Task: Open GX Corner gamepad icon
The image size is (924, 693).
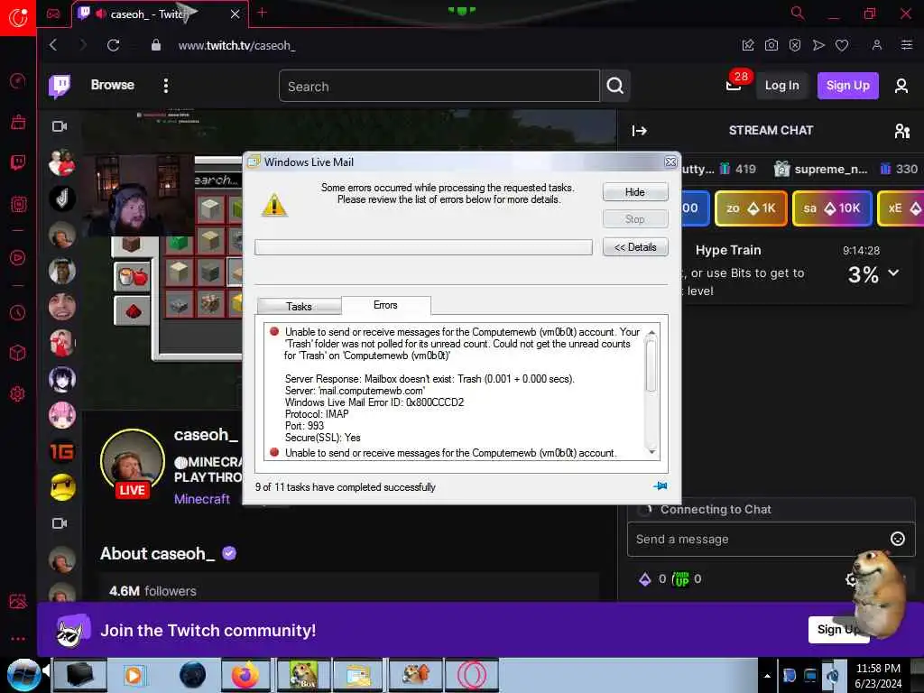Action: pos(53,14)
